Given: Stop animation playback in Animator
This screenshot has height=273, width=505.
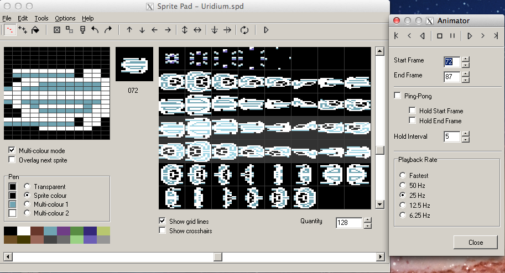Looking at the screenshot, I should [440, 36].
